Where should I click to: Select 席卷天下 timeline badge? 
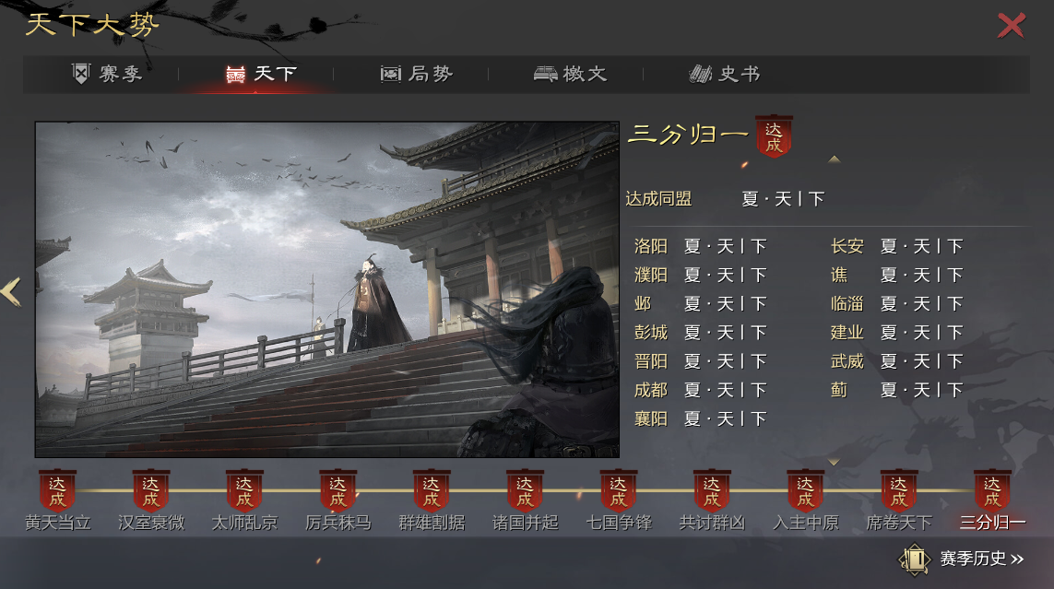(899, 490)
